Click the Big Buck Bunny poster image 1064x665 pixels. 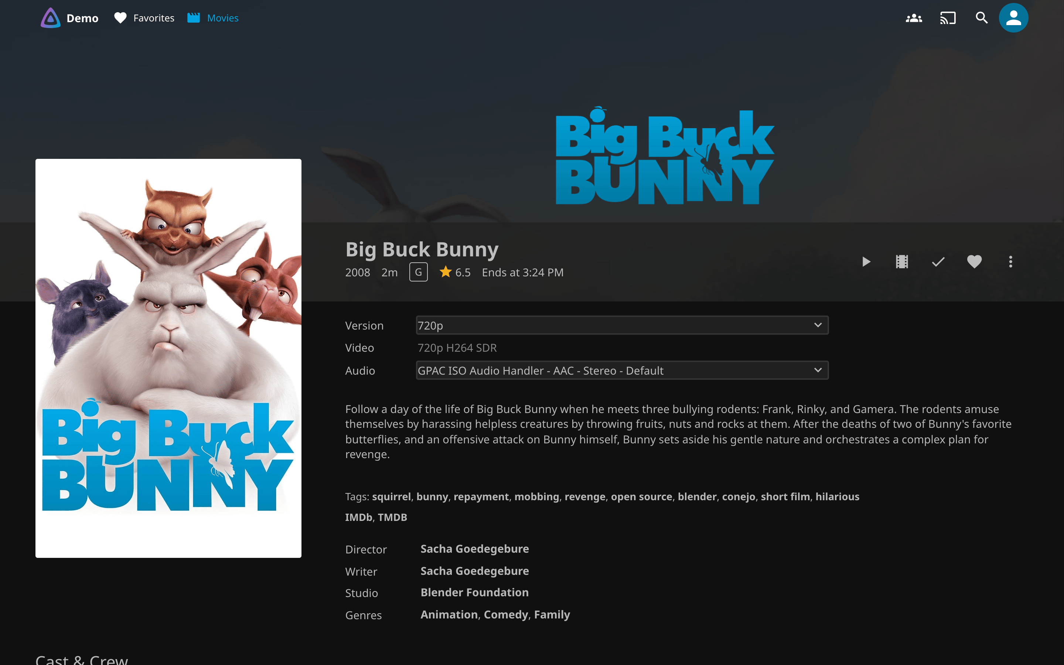pos(168,358)
